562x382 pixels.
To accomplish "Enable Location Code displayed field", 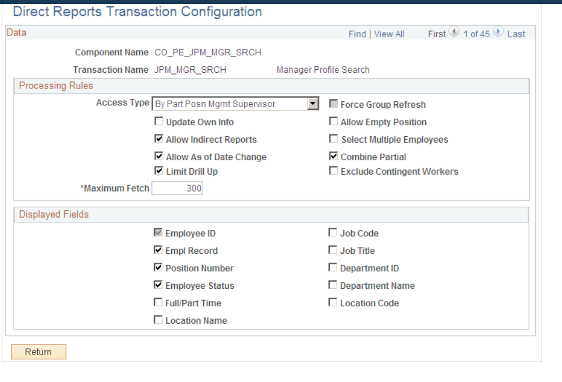I will (x=333, y=303).
